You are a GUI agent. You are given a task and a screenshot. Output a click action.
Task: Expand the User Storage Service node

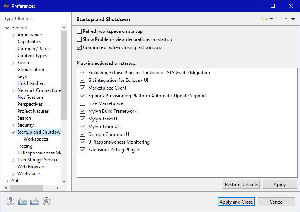pos(14,160)
